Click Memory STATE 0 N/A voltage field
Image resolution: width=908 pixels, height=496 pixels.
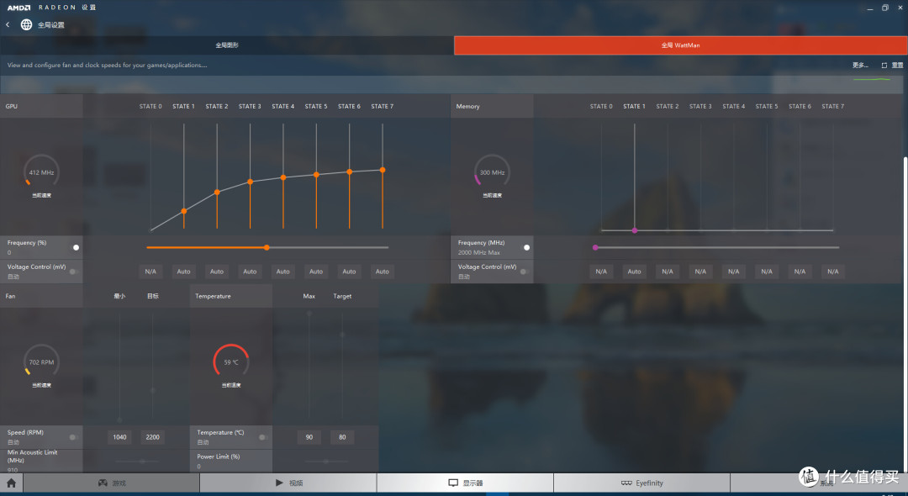601,272
